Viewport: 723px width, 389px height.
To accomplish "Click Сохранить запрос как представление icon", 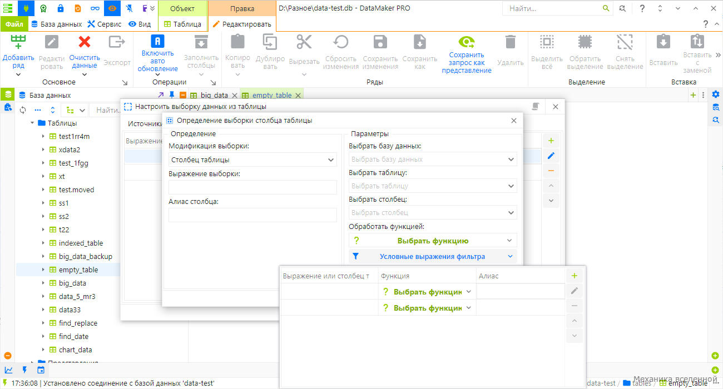I will 467,42.
